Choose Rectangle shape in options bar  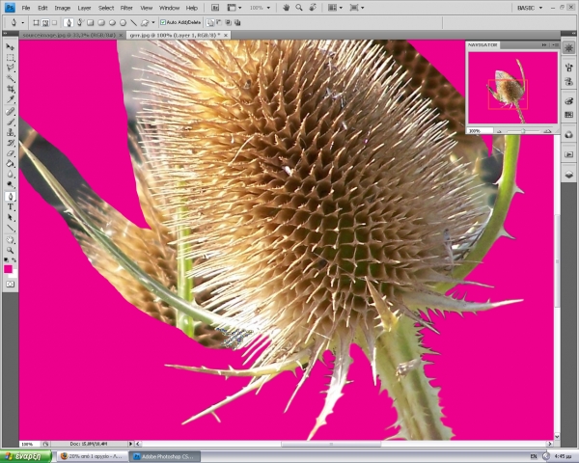click(90, 22)
